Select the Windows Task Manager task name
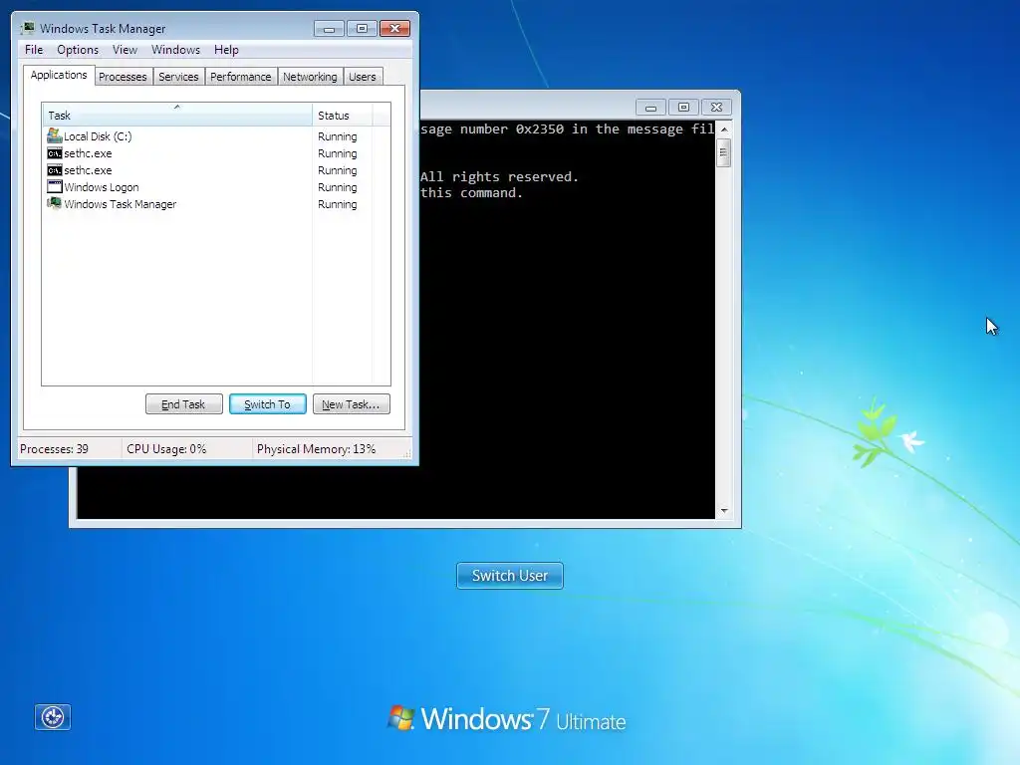 pos(121,204)
